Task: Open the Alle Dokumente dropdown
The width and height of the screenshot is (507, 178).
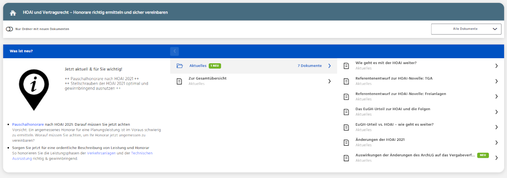Action: (466, 29)
